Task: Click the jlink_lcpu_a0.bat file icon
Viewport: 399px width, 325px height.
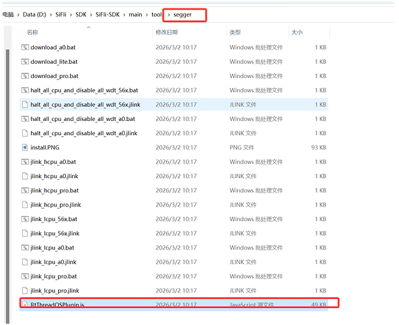Action: 25,248
